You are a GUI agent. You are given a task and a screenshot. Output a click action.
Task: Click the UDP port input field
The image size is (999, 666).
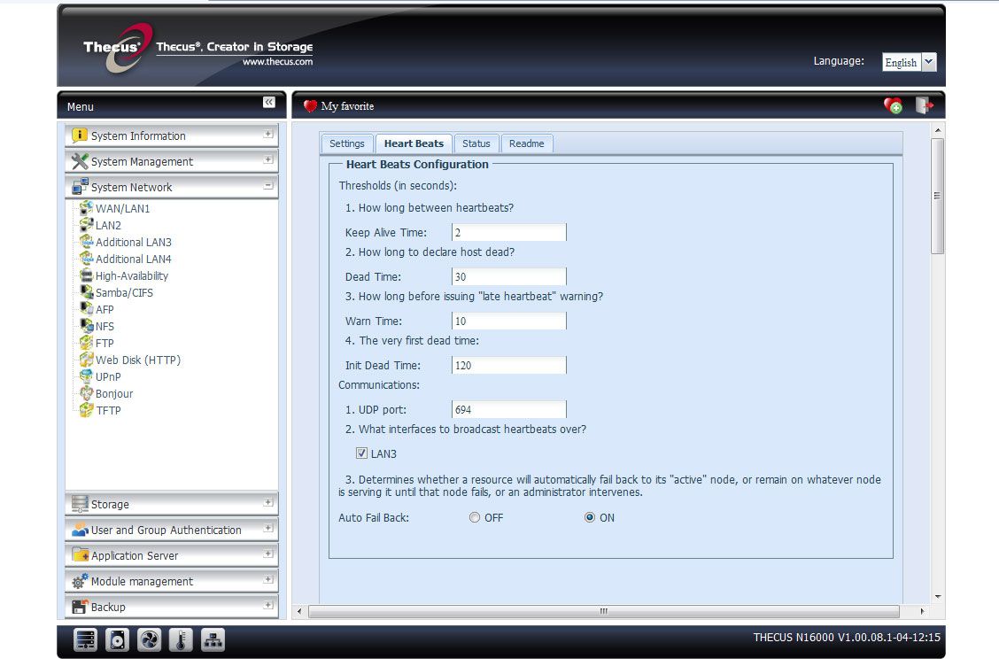[508, 409]
